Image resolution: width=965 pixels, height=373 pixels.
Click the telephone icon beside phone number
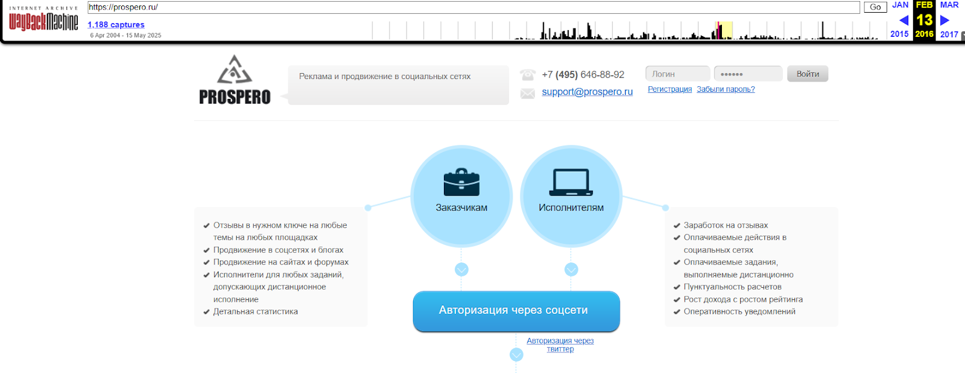pos(528,75)
